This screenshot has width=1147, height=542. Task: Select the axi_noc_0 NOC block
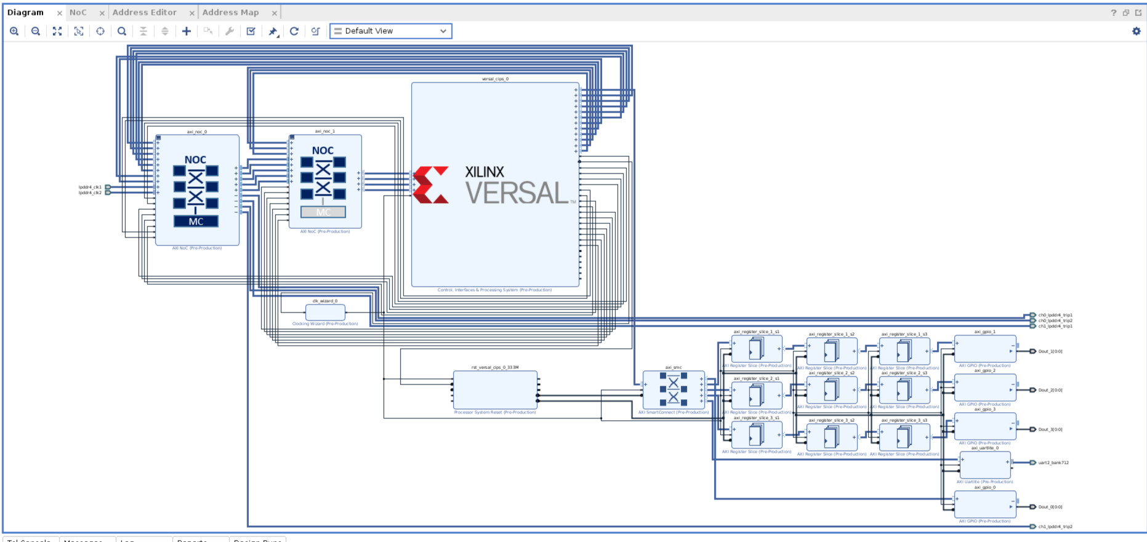click(x=197, y=190)
